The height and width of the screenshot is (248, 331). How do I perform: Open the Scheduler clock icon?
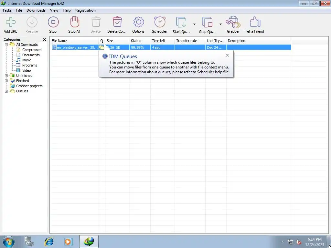pos(160,22)
